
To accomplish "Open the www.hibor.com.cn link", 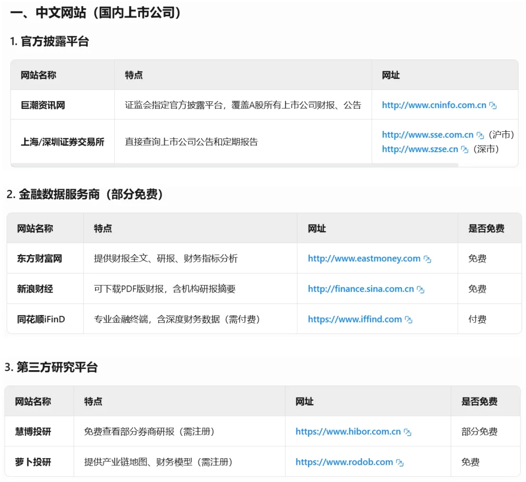I will 348,432.
